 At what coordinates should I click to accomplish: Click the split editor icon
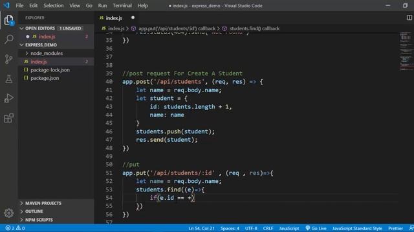coord(409,17)
